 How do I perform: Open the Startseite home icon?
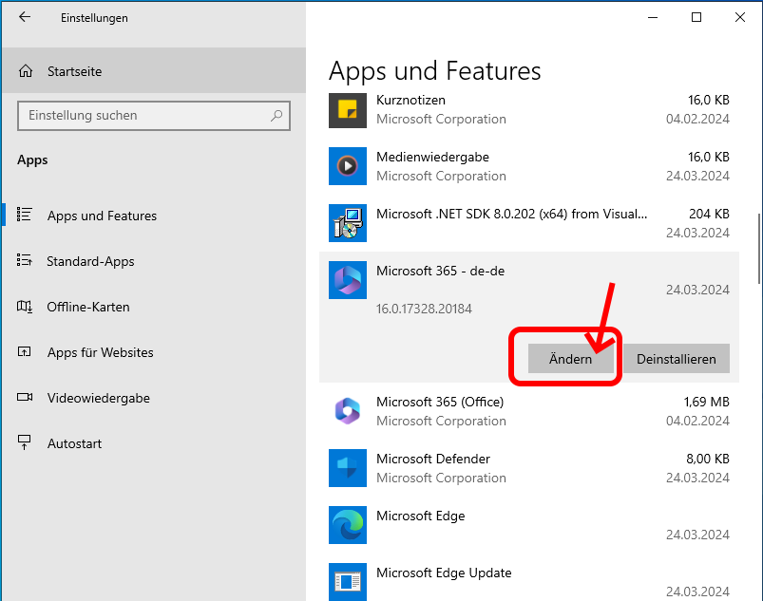point(26,71)
